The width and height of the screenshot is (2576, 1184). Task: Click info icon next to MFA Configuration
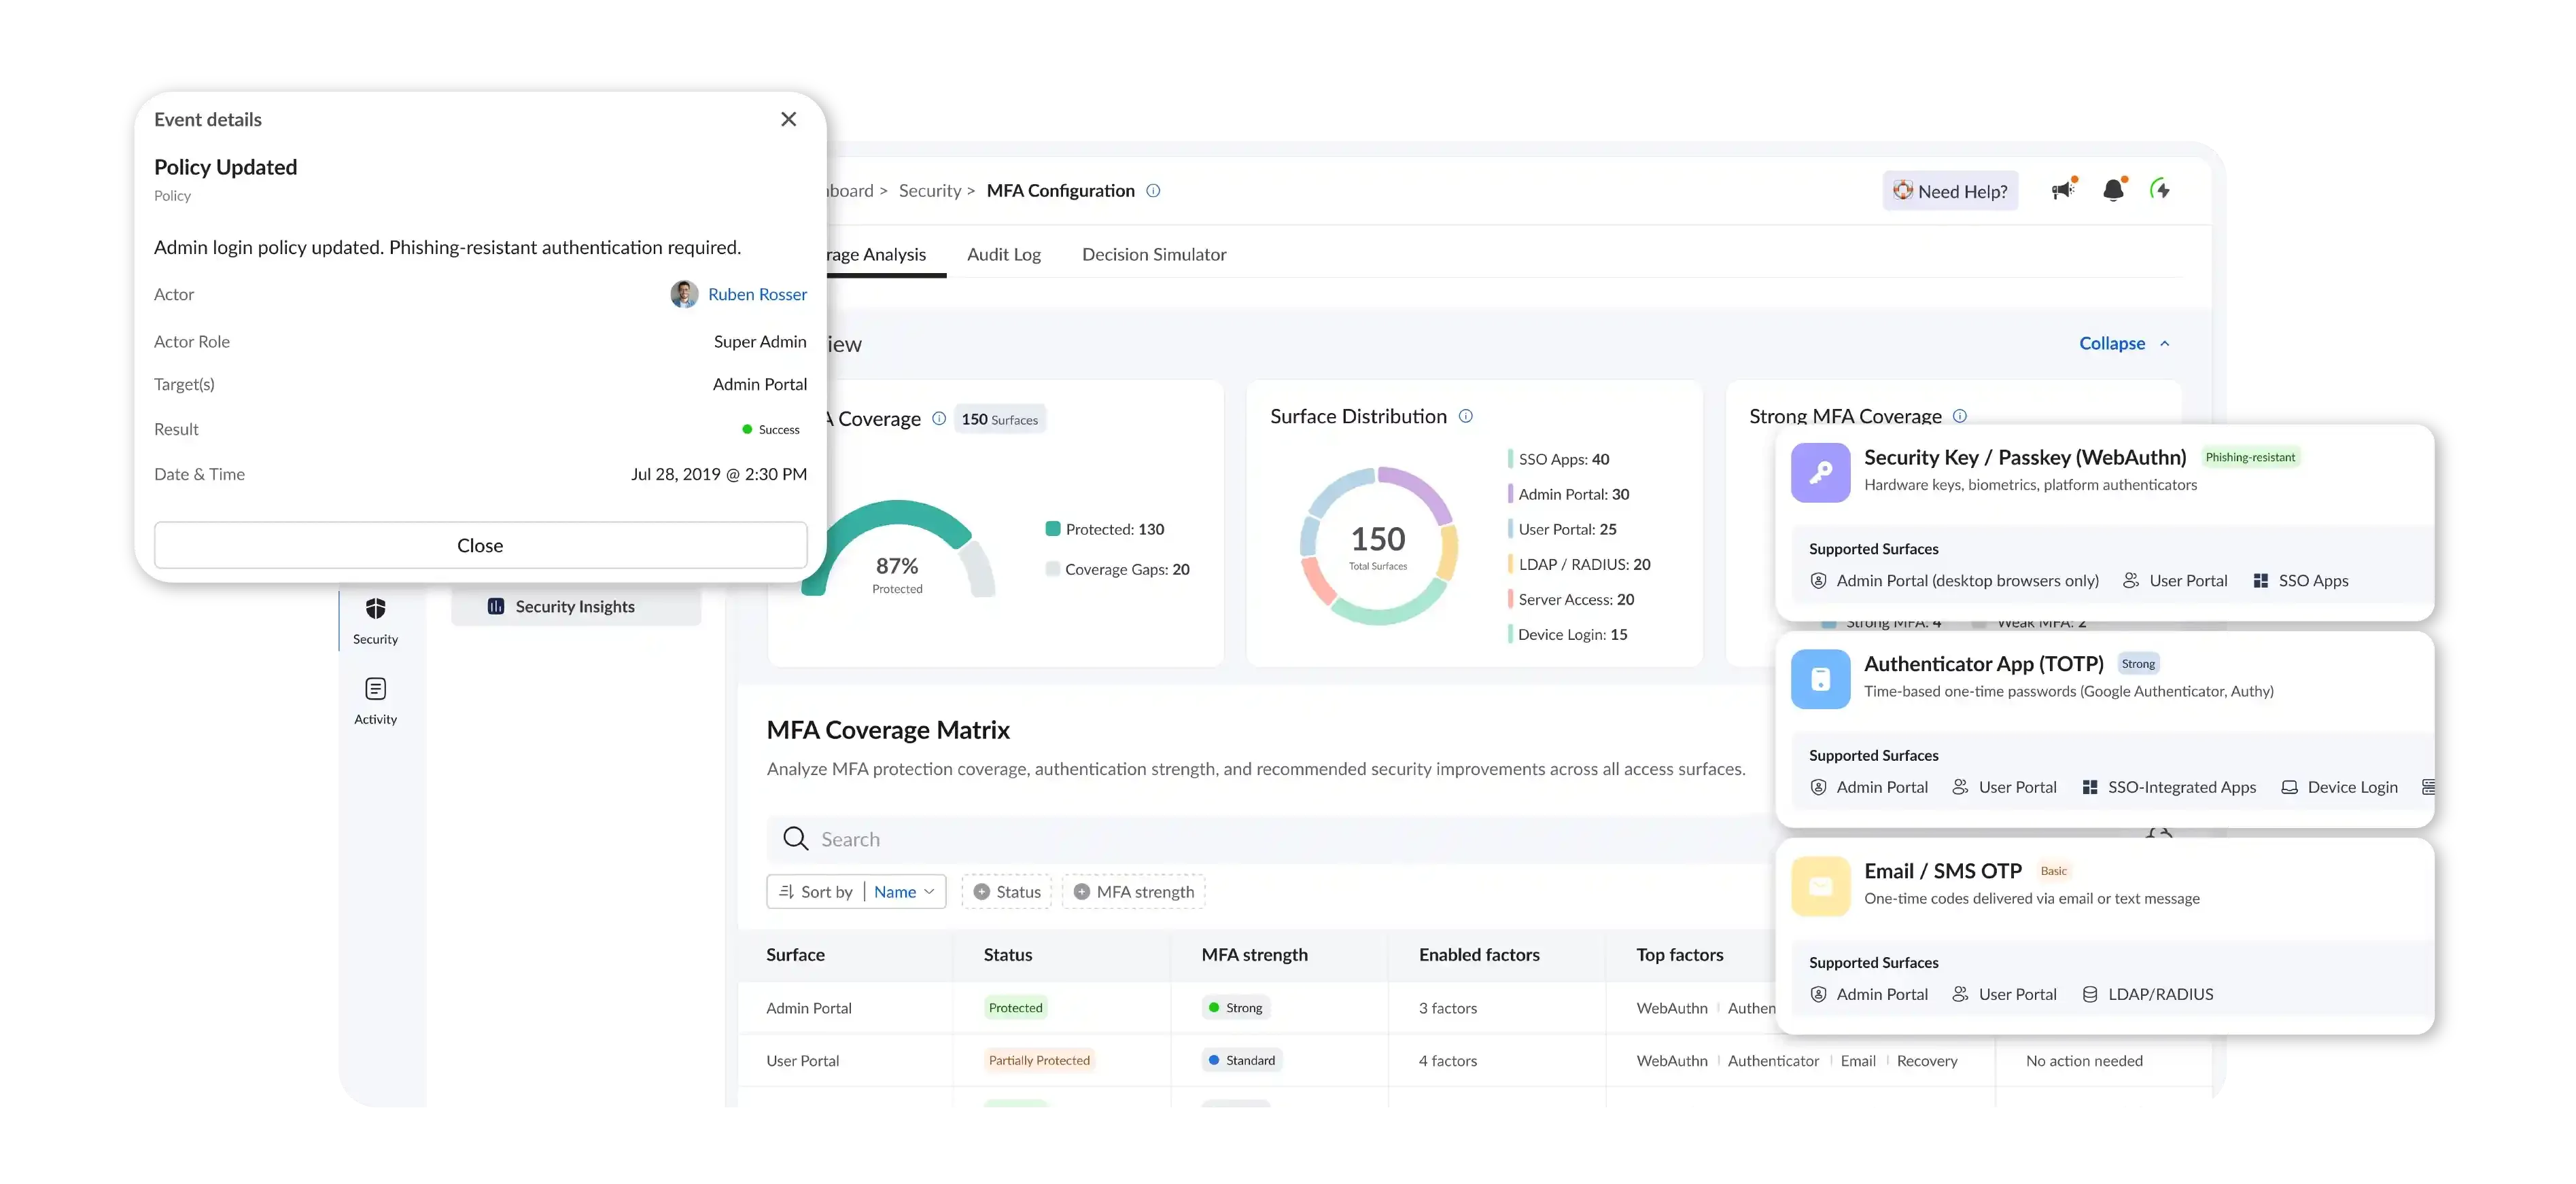[1153, 191]
